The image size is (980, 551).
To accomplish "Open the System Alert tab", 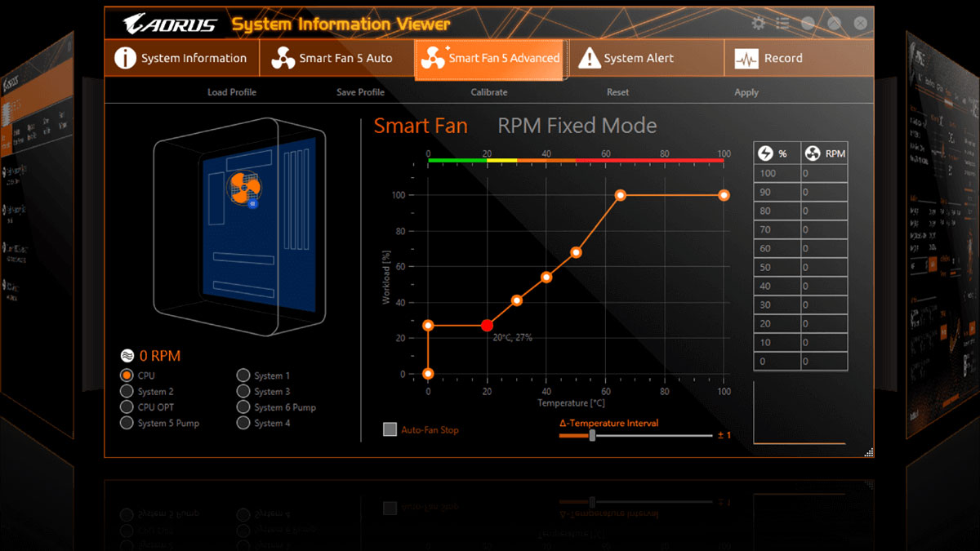I will pyautogui.click(x=646, y=59).
